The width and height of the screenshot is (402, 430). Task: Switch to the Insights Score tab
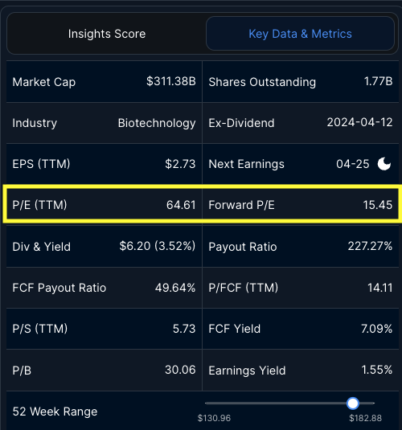click(107, 34)
